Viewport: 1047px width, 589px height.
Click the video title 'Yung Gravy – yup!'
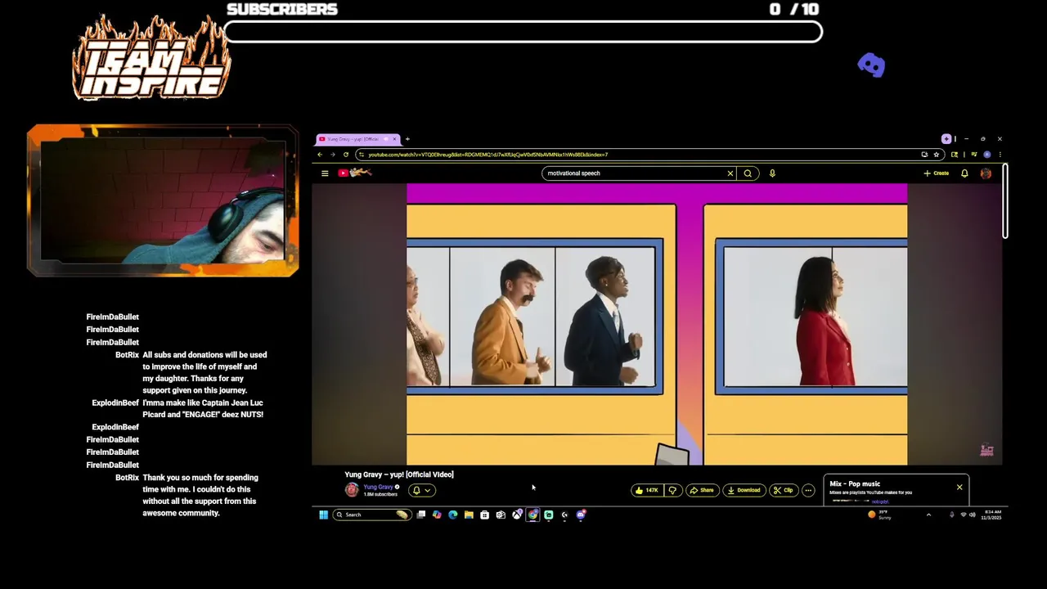click(399, 474)
